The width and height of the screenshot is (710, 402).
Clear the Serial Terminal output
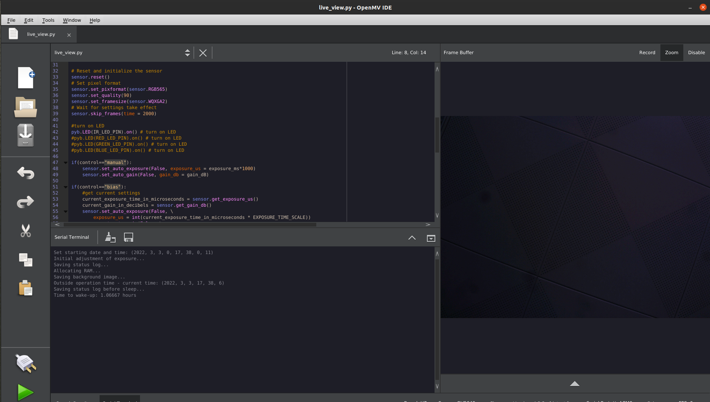coord(110,237)
